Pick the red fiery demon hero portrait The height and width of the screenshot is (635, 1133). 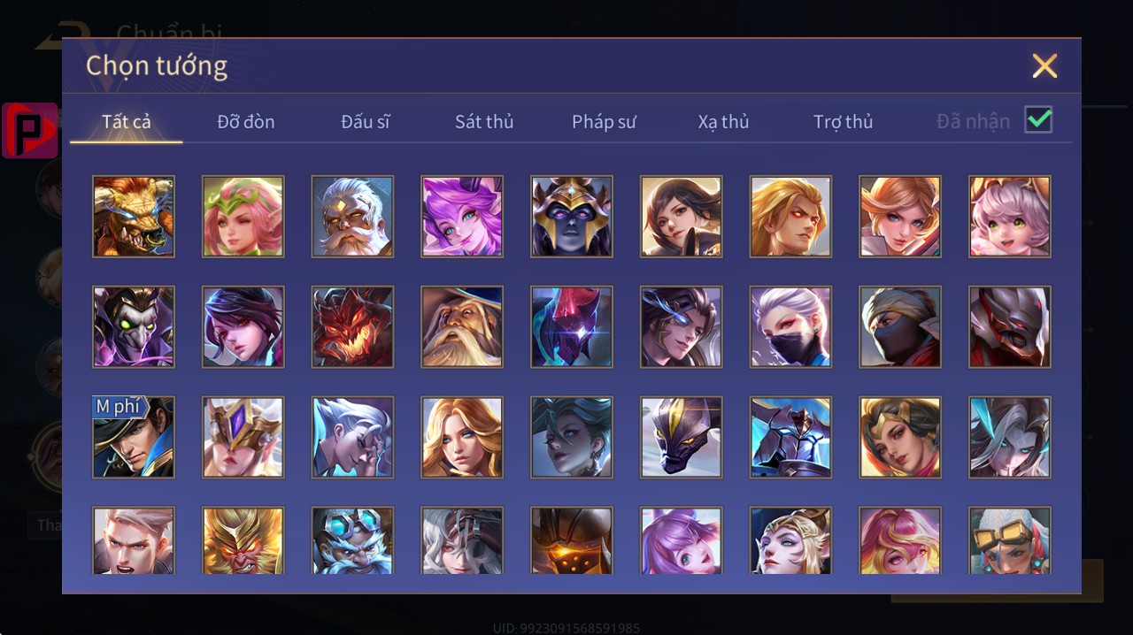352,327
